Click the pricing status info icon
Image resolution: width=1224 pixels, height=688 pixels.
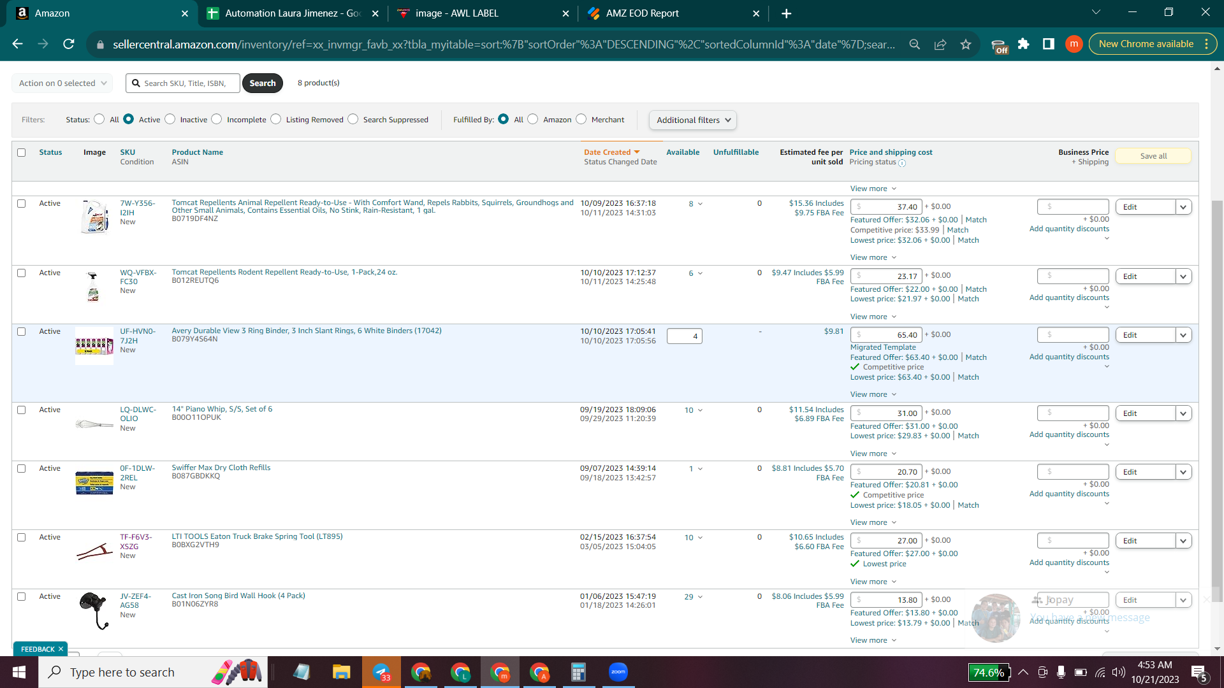point(902,163)
